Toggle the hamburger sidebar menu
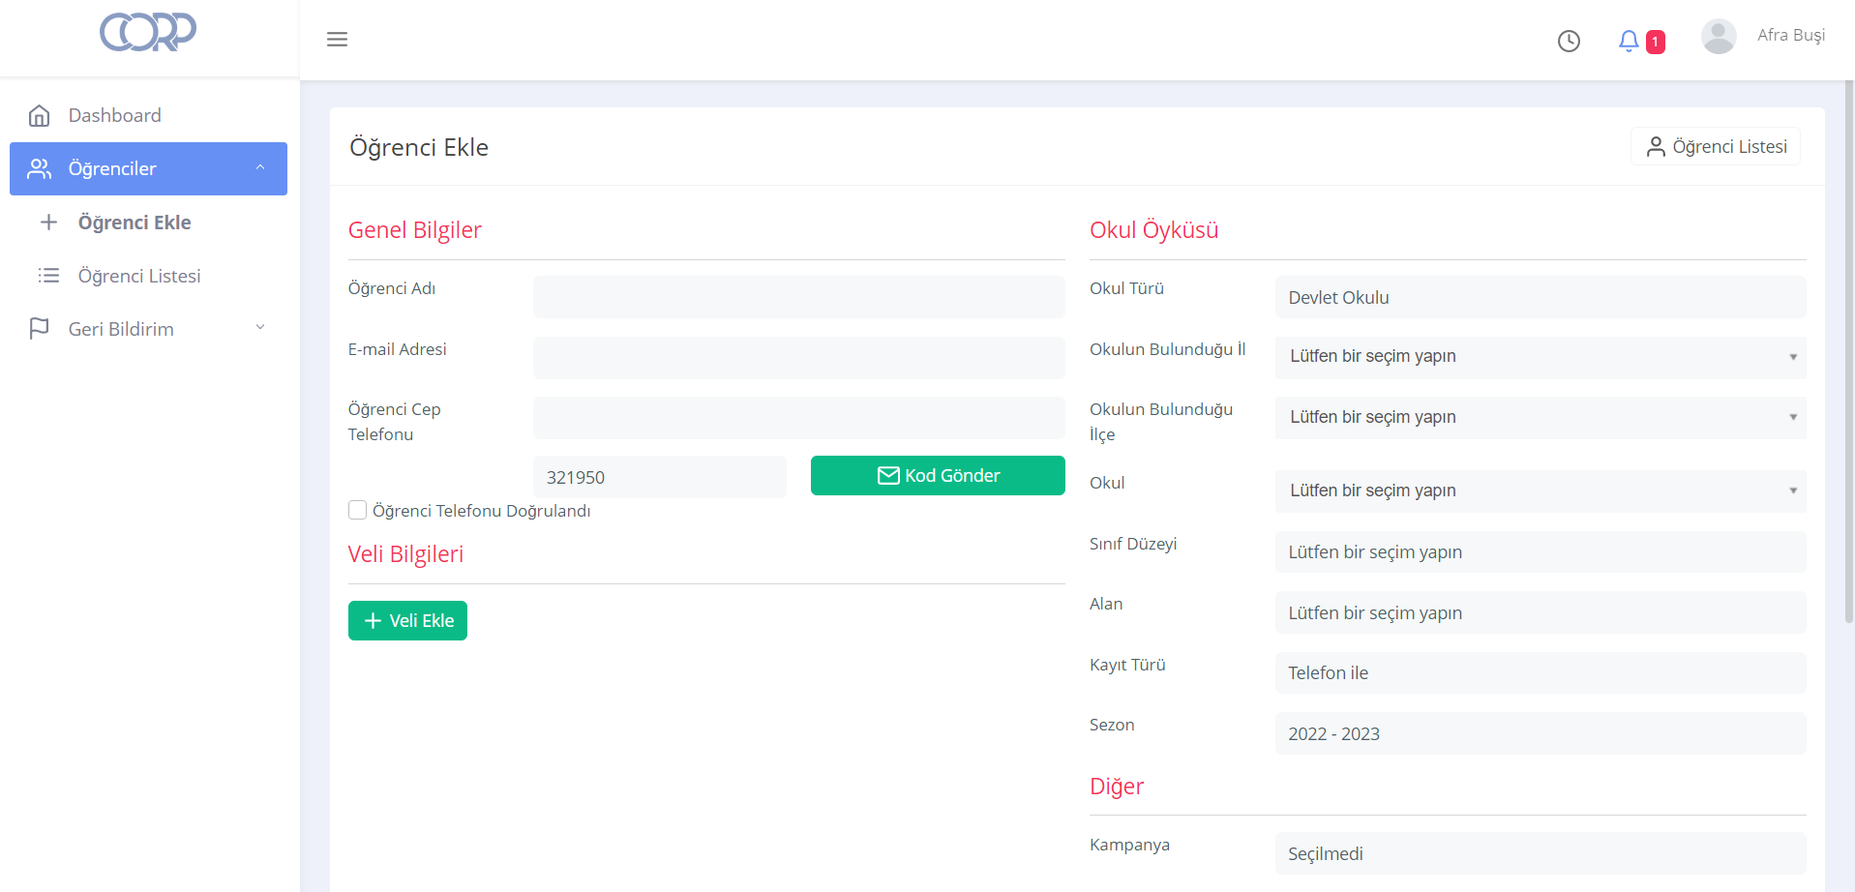 click(337, 40)
